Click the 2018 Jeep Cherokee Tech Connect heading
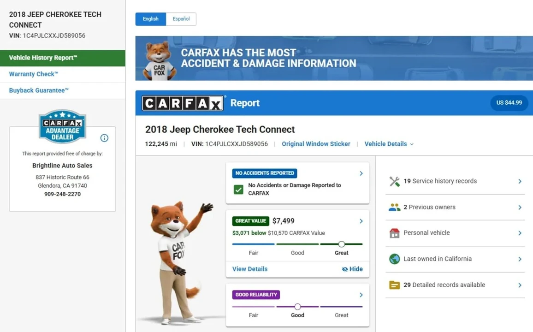This screenshot has height=332, width=533. (x=220, y=130)
